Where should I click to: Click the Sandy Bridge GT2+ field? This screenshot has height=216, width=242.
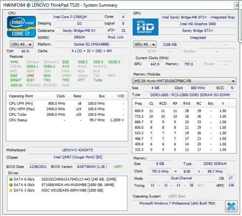198,31
